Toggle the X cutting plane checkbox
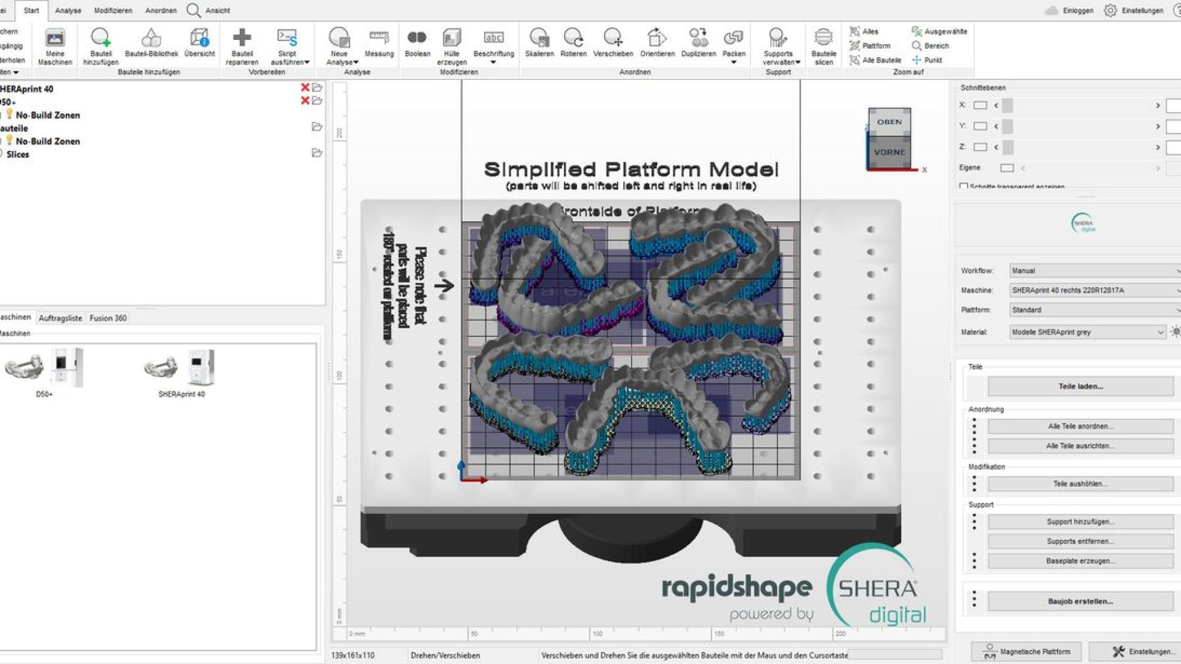Screen dimensions: 1181x664 [x=980, y=106]
